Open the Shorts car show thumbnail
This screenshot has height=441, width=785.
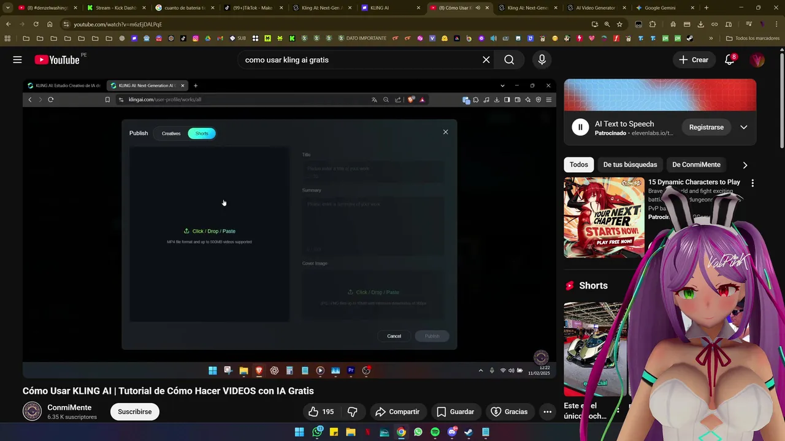click(595, 349)
